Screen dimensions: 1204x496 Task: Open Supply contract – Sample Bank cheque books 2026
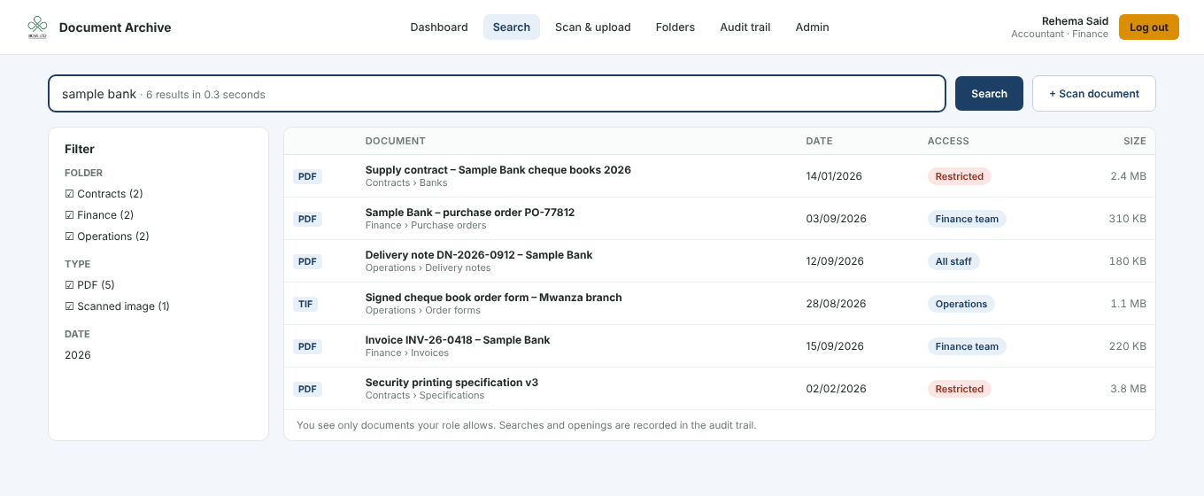pyautogui.click(x=498, y=170)
